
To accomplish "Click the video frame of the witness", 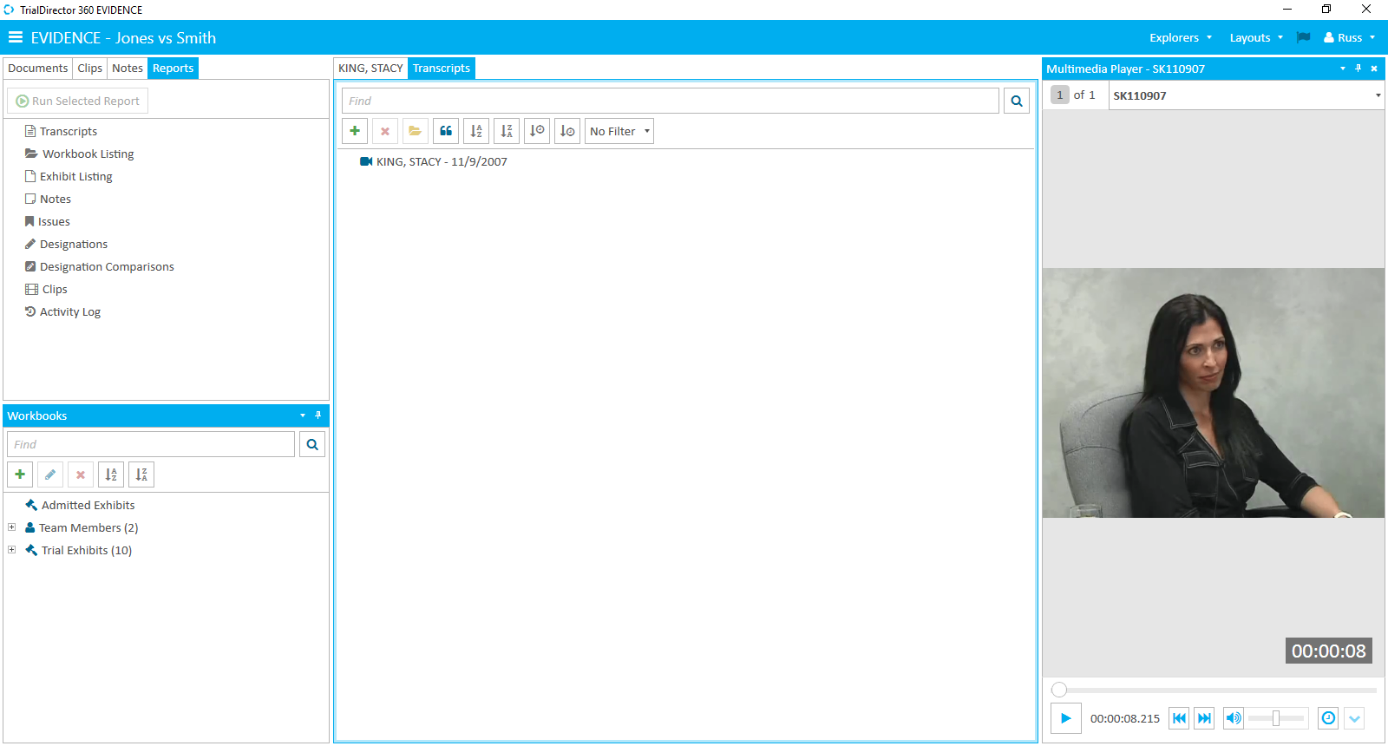I will [x=1214, y=393].
